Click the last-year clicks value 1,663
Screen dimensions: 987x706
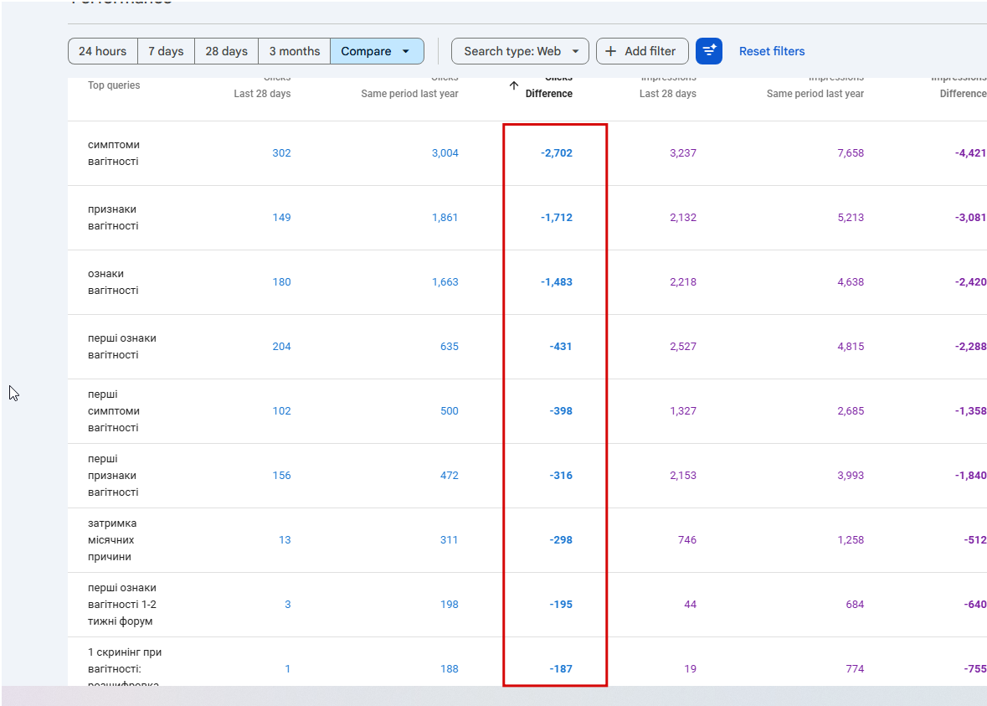click(x=445, y=282)
